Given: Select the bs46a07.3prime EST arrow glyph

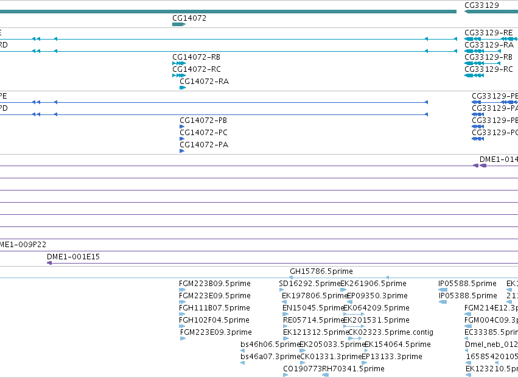Looking at the screenshot, I should 243,363.
